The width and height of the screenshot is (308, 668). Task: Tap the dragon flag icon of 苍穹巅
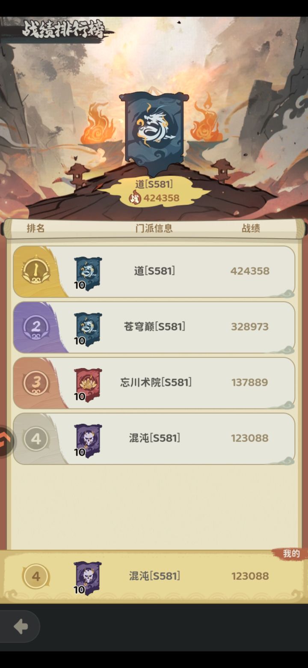pos(88,329)
